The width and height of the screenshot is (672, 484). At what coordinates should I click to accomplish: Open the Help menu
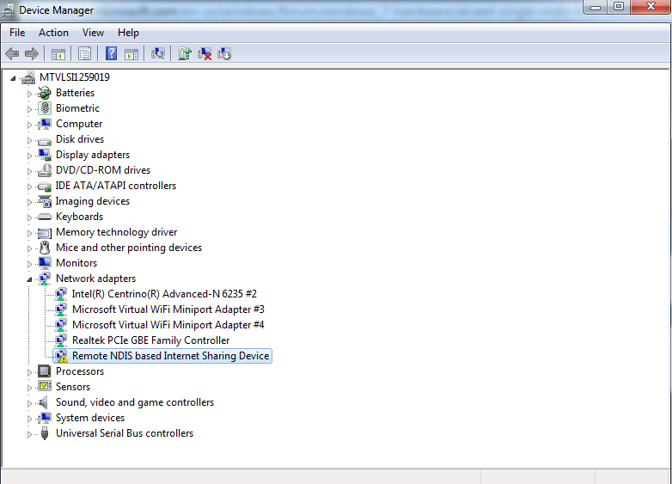128,33
